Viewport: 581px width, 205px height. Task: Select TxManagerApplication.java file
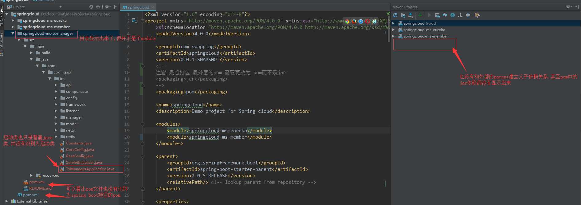pyautogui.click(x=90, y=169)
